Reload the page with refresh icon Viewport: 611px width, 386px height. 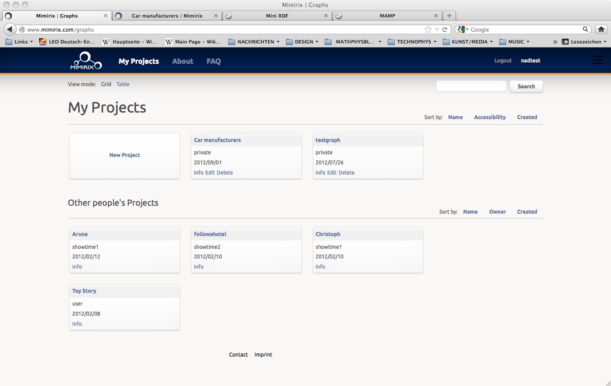(445, 29)
